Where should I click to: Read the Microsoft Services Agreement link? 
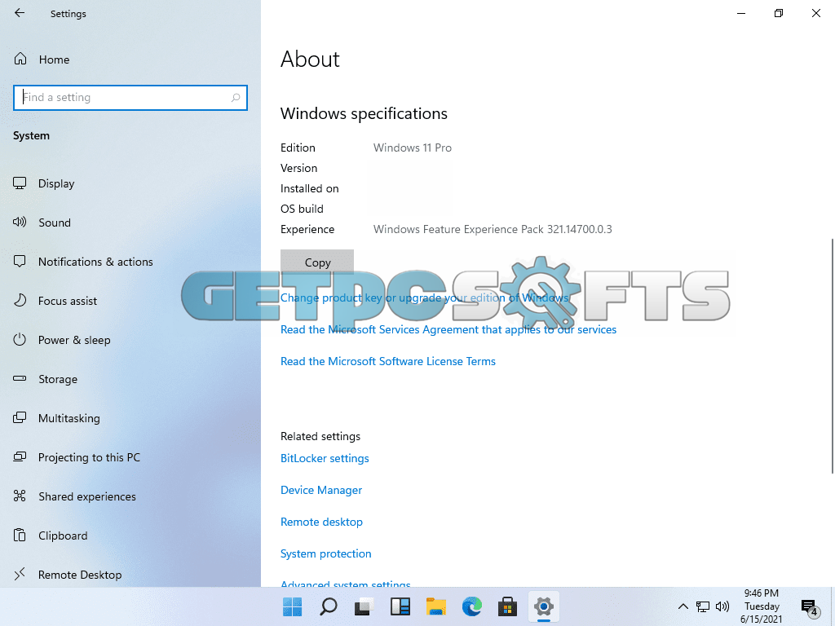click(x=448, y=329)
